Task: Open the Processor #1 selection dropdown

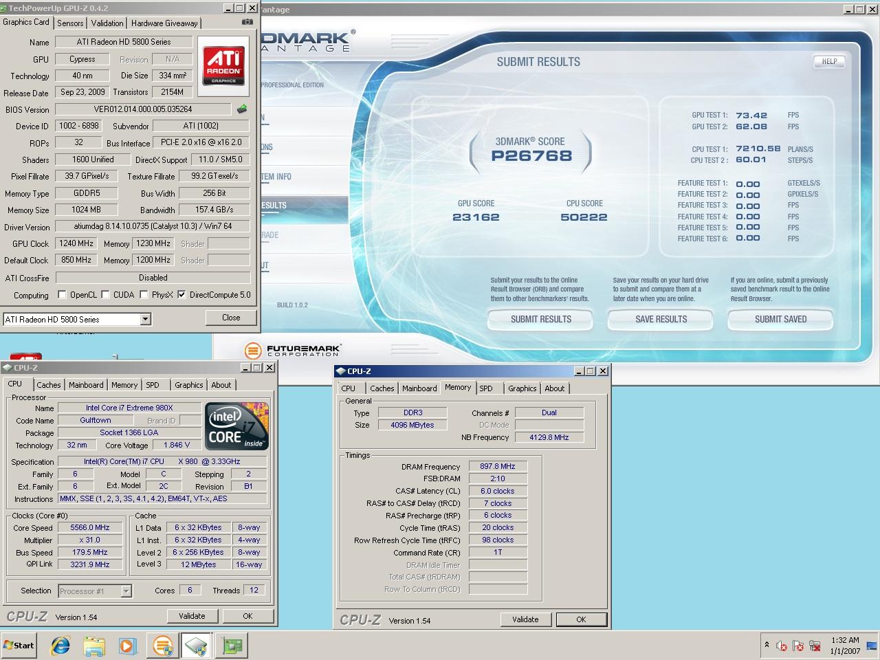Action: [126, 591]
